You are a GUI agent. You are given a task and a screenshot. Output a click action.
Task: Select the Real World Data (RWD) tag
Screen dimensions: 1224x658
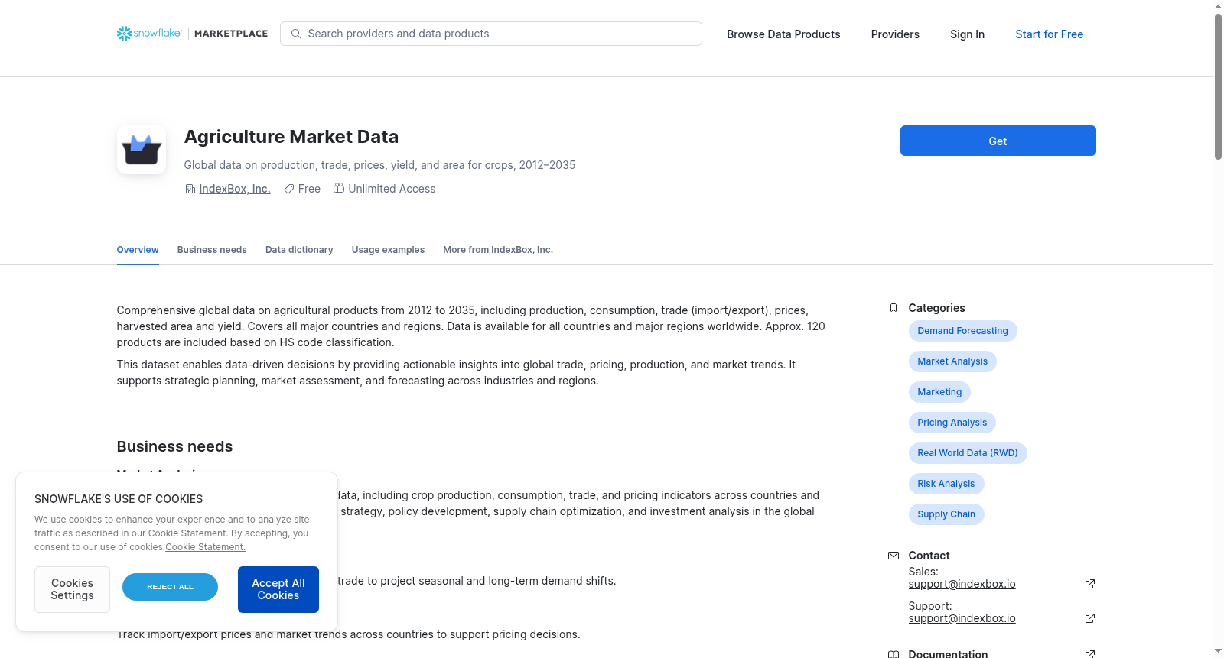point(968,453)
